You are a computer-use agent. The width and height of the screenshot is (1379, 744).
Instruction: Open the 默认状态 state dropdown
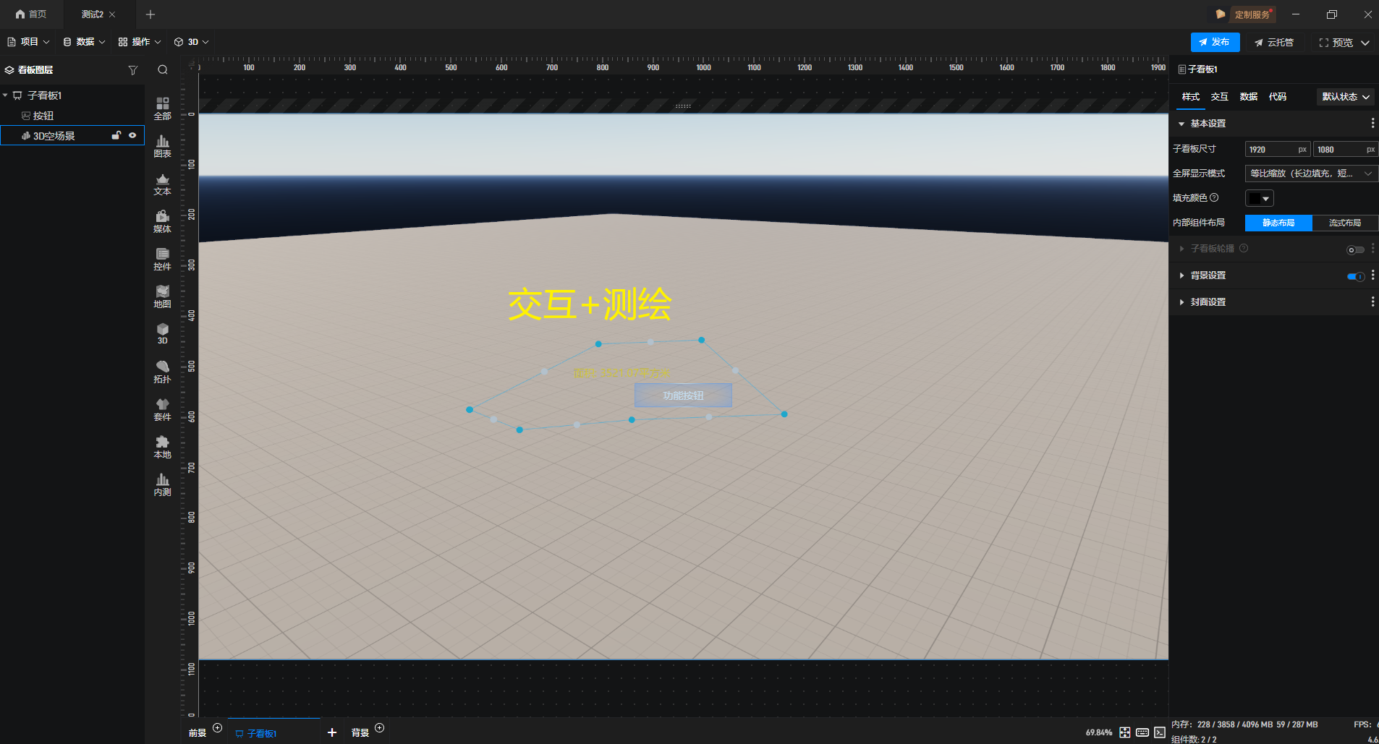[x=1345, y=97]
